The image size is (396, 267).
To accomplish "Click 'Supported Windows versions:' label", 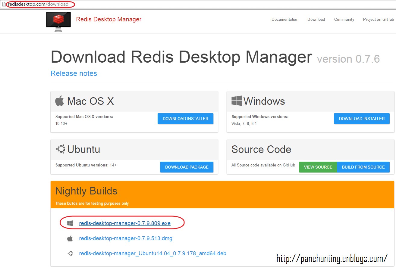I will click(x=260, y=116).
